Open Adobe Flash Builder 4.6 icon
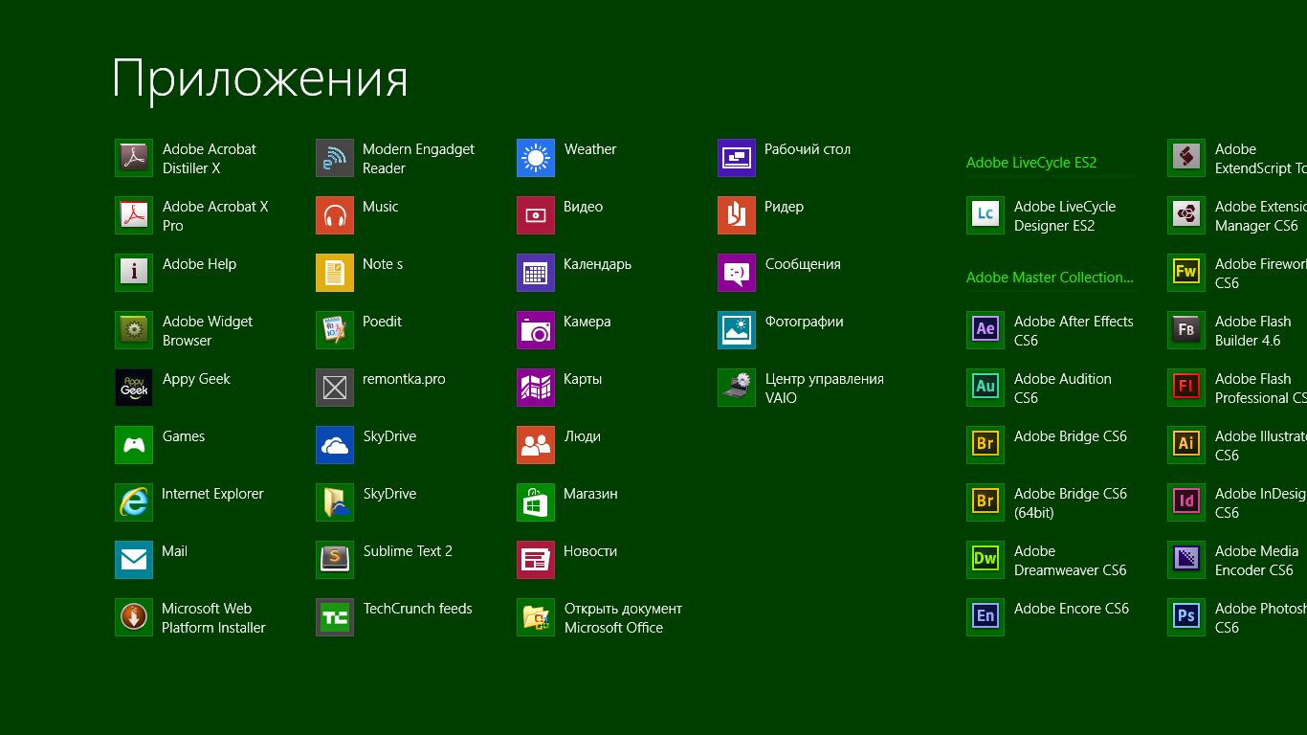Screen dimensions: 1307x735 (x=1186, y=330)
